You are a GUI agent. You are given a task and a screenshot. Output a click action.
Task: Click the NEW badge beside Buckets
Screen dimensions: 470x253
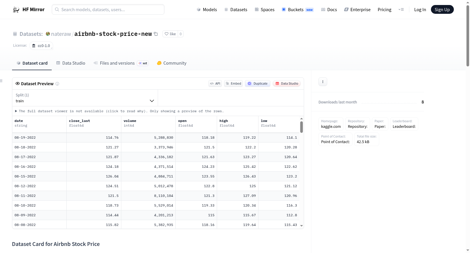(x=310, y=10)
